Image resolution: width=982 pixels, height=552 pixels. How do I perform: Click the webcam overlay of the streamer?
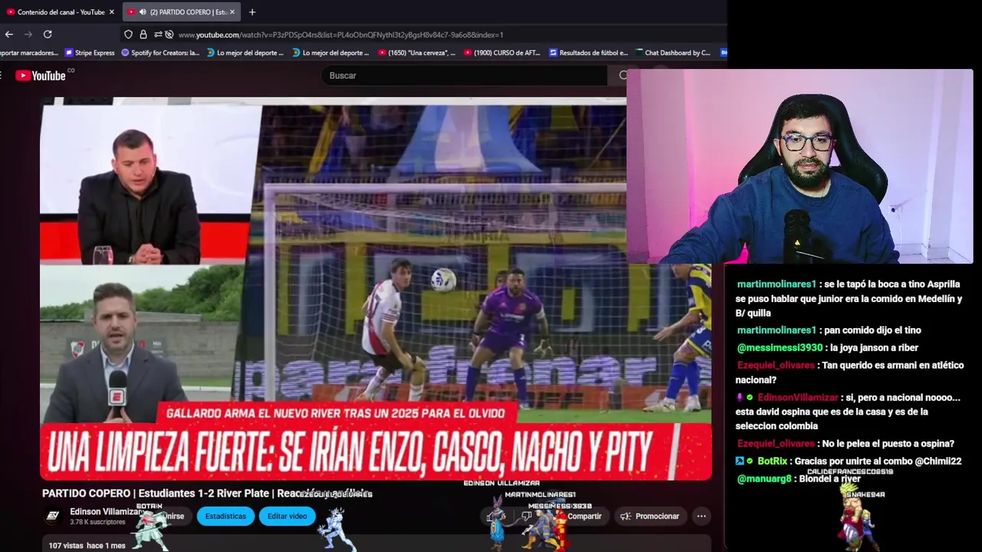(x=799, y=166)
